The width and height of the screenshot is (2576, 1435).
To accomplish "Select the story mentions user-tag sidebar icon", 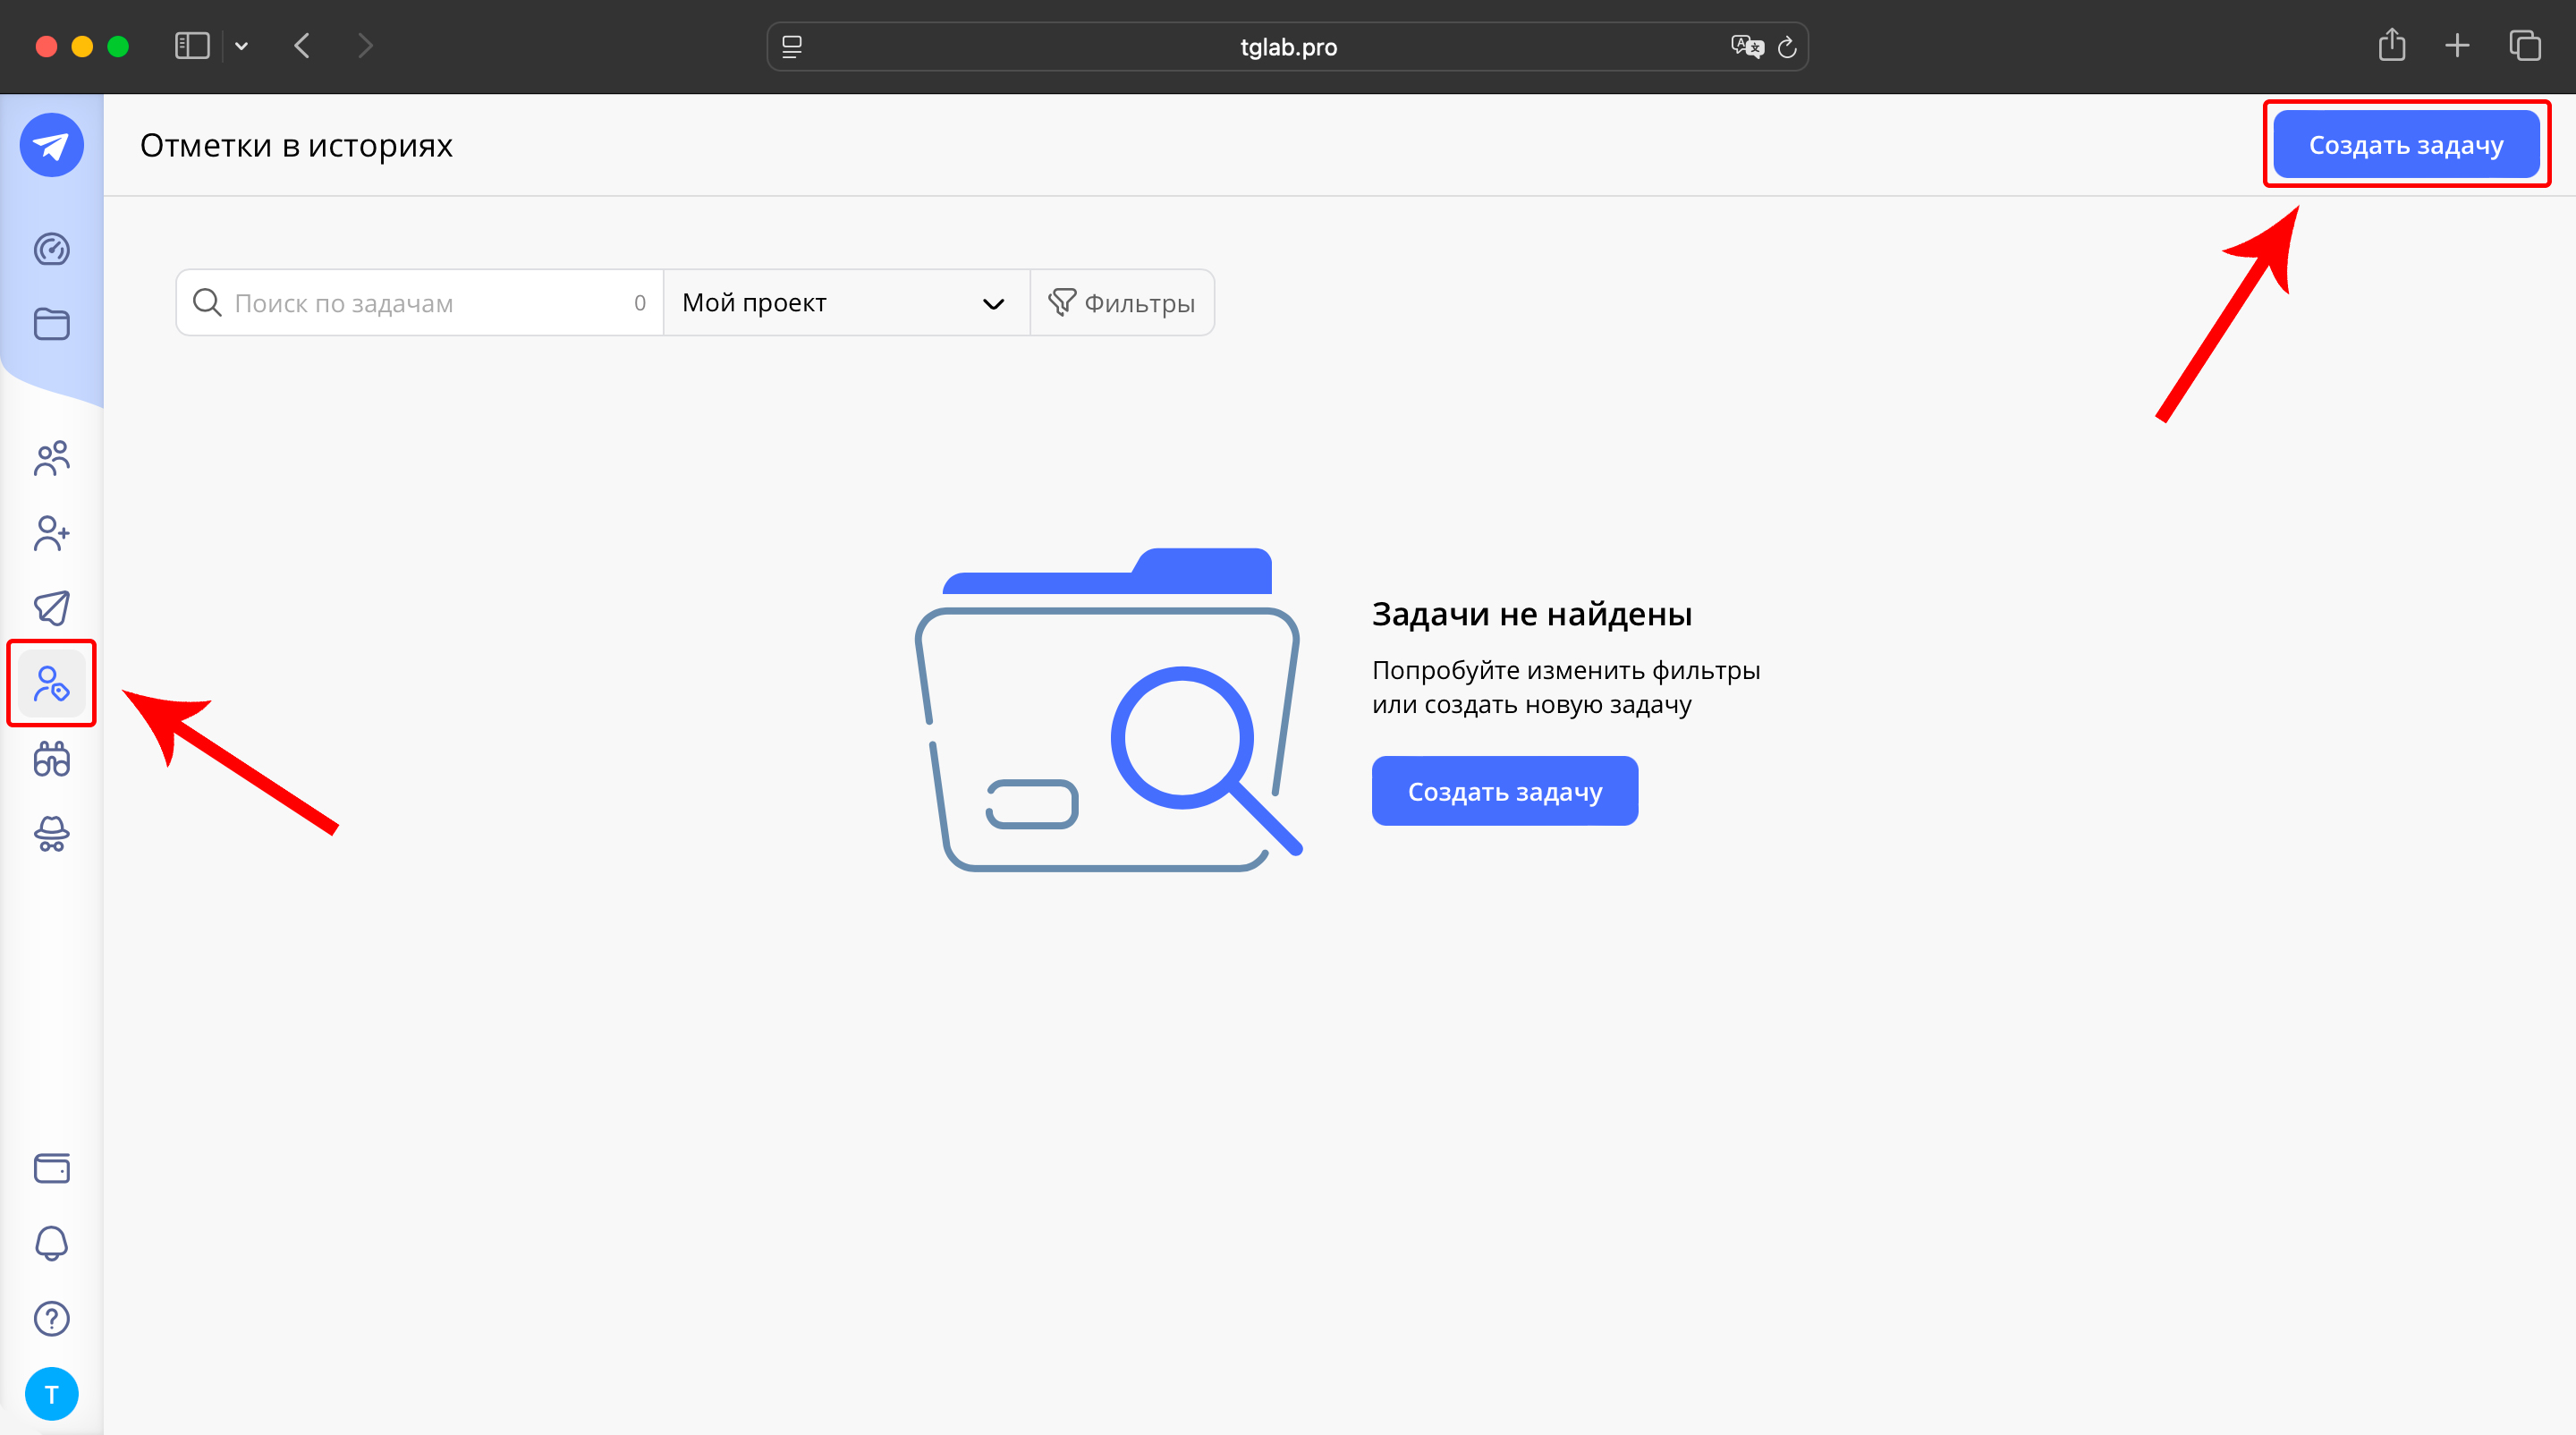I will [x=52, y=684].
